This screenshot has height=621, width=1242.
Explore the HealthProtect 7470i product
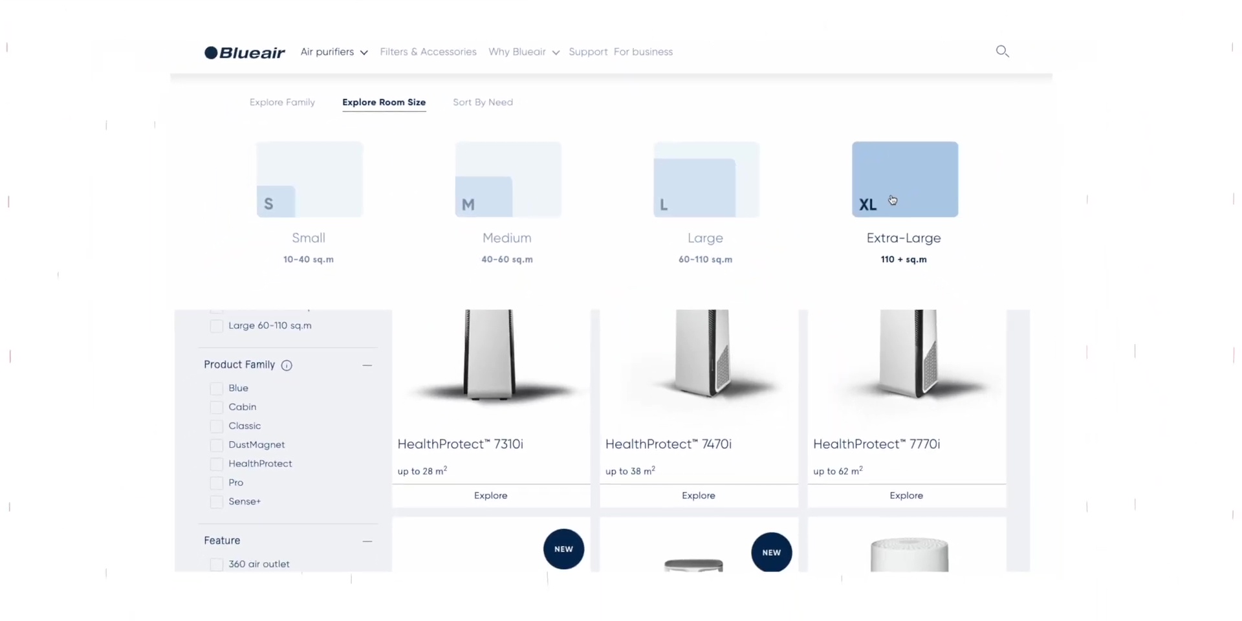pos(699,496)
